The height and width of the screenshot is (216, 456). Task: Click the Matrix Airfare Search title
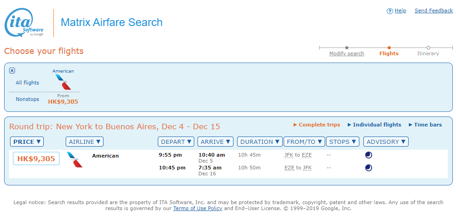[112, 22]
